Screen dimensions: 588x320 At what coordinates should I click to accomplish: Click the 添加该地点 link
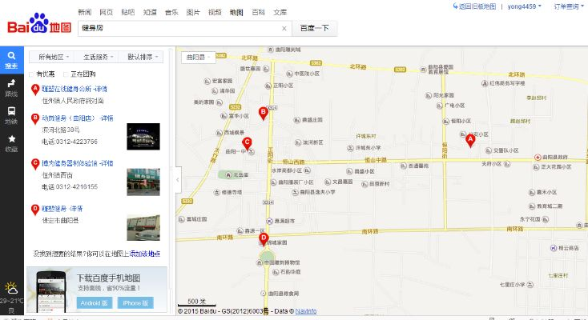(145, 254)
